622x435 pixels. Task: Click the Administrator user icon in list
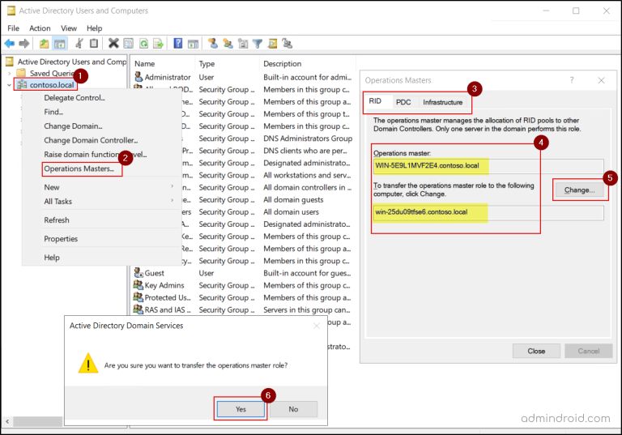tap(138, 76)
